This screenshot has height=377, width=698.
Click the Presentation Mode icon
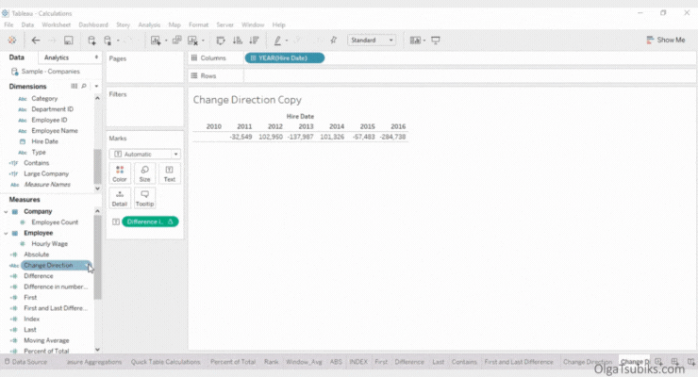coord(436,41)
